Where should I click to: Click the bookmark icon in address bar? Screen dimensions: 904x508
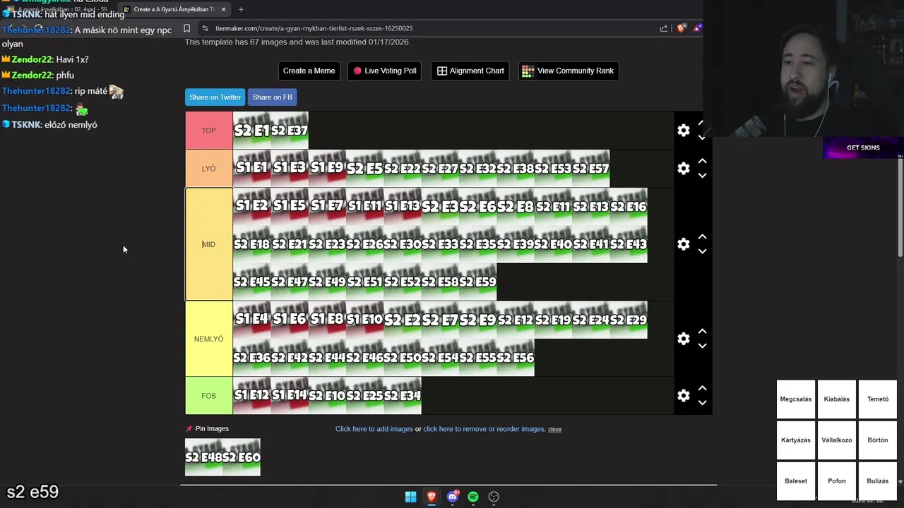[186, 28]
